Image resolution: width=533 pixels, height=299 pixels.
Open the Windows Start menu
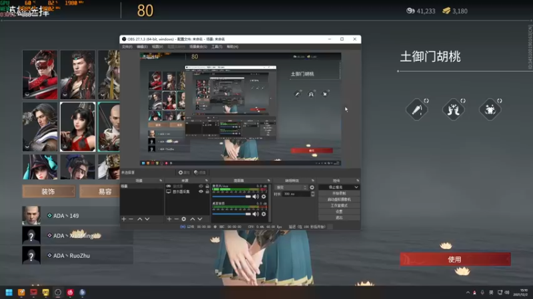(9, 292)
